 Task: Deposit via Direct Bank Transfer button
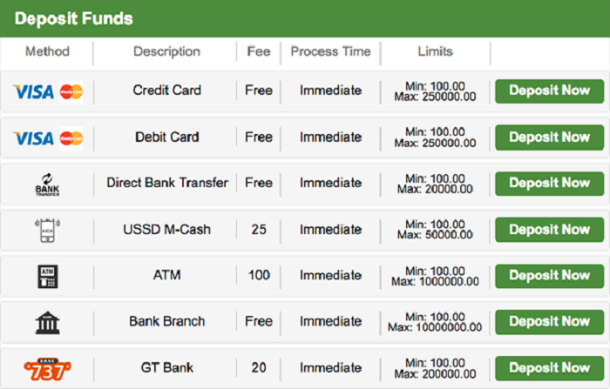549,184
